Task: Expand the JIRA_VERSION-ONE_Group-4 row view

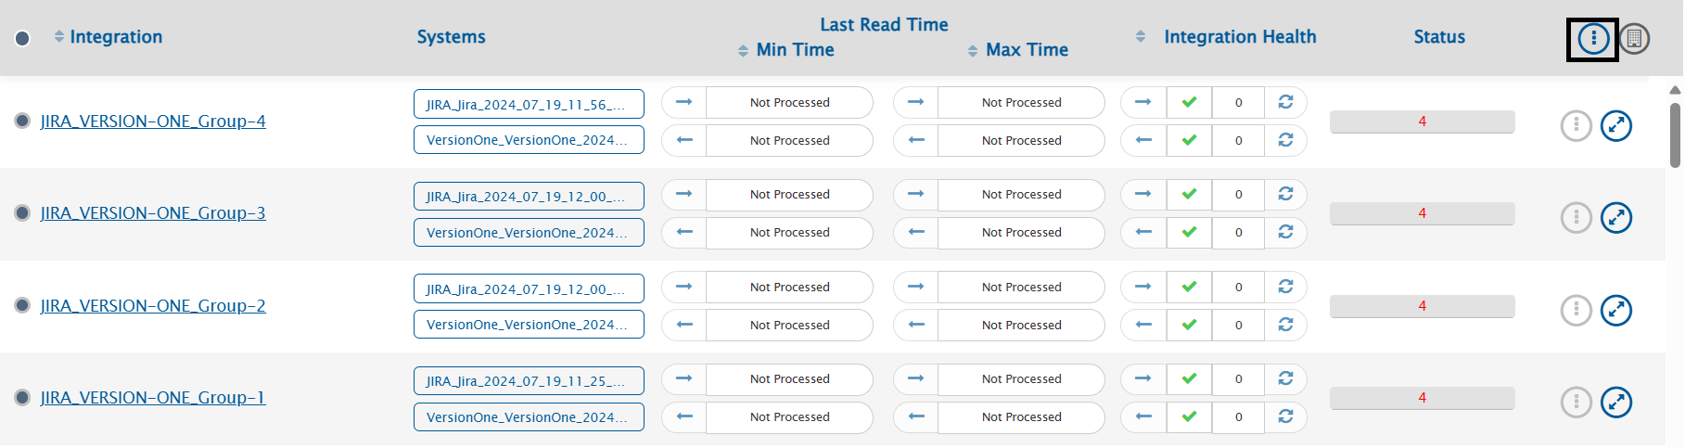Action: pyautogui.click(x=1616, y=125)
